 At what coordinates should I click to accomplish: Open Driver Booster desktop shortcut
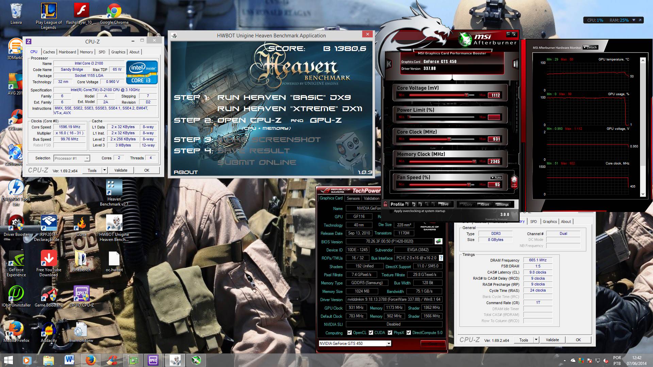(x=16, y=225)
